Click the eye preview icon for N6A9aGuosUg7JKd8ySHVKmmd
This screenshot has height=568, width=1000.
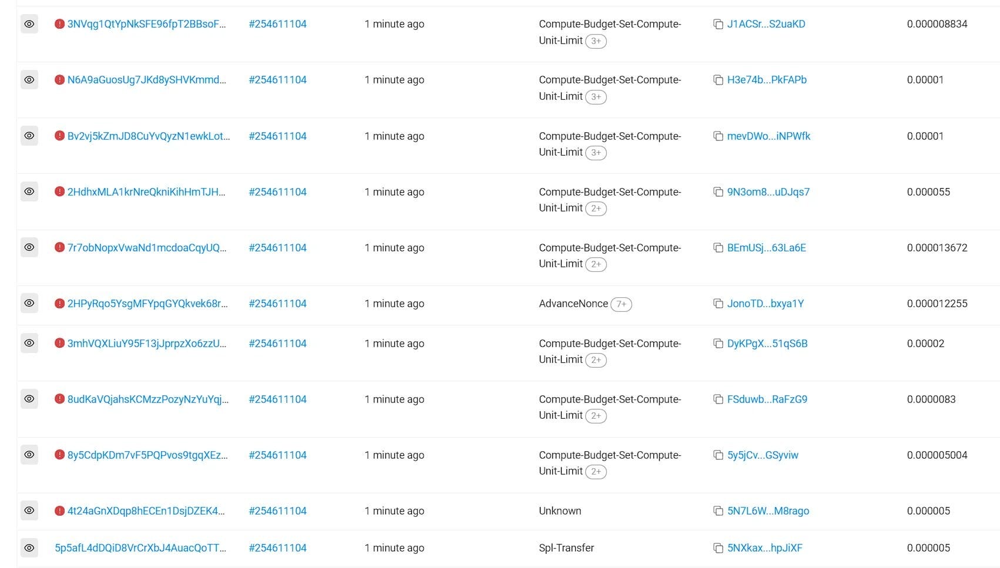pos(29,80)
